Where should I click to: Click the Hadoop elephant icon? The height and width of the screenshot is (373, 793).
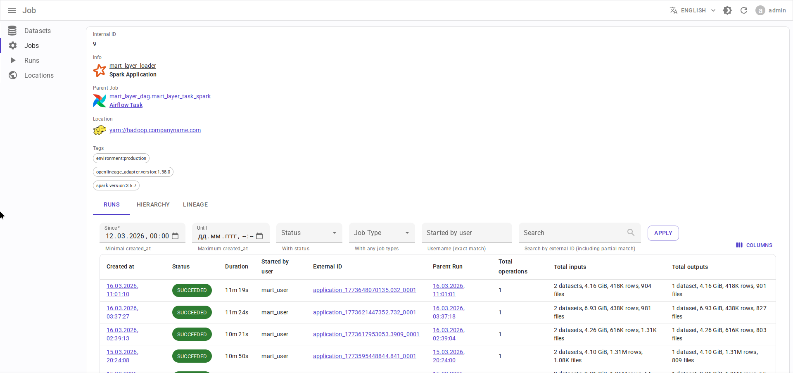(x=100, y=131)
